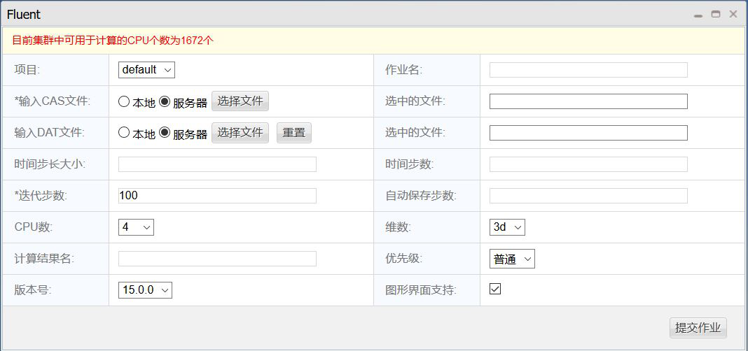Open the 优先级 普通 dropdown
Image resolution: width=748 pixels, height=351 pixels.
pos(512,259)
